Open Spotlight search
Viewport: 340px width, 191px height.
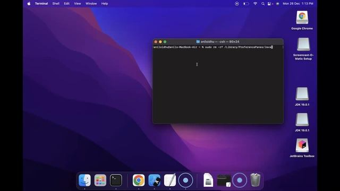(x=263, y=4)
